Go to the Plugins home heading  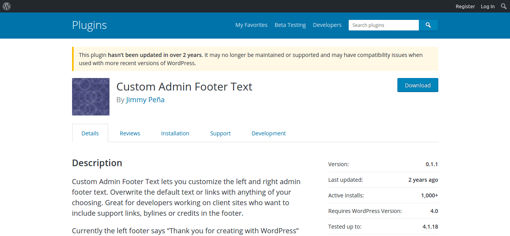[89, 25]
